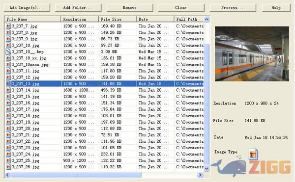
Task: Click the file icon of 3_237_12.jpg
Action: [8, 77]
